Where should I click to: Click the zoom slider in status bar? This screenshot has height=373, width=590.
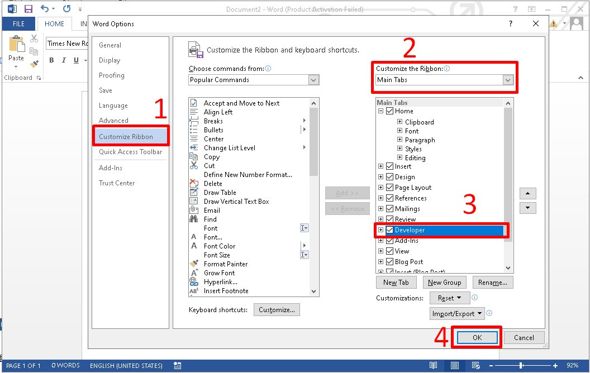tap(521, 365)
